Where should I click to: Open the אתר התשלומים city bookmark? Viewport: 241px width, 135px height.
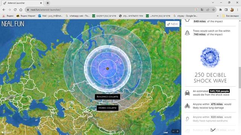coord(131,16)
